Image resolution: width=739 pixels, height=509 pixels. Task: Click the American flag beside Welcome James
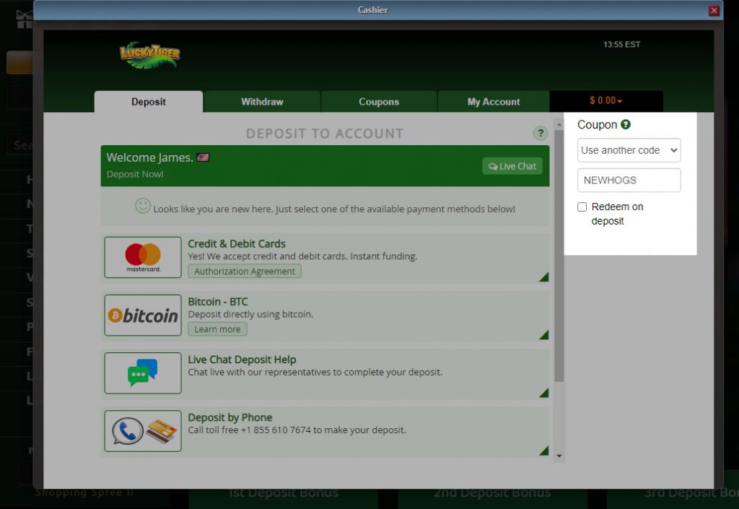203,156
